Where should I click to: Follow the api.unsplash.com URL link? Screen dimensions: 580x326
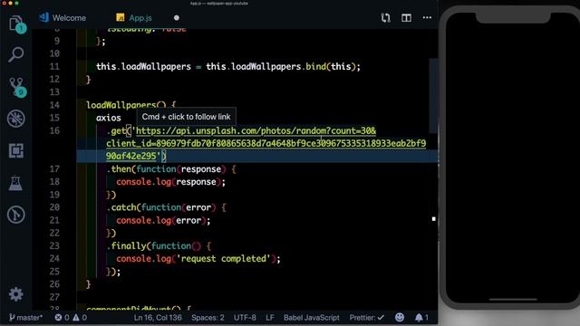coord(266,143)
